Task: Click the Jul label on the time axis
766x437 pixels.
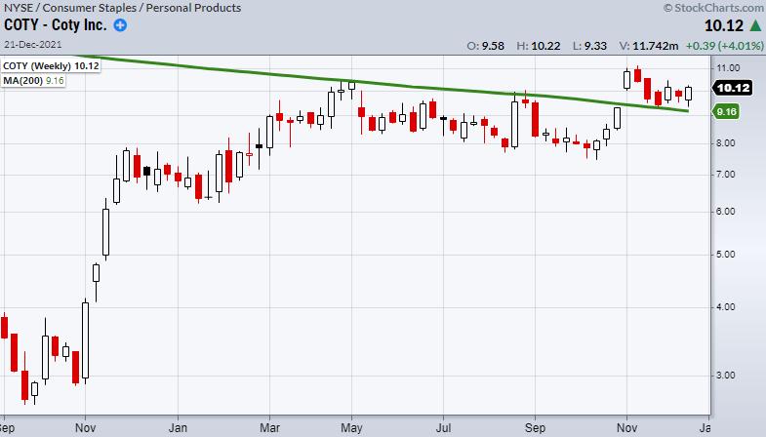Action: coord(446,427)
